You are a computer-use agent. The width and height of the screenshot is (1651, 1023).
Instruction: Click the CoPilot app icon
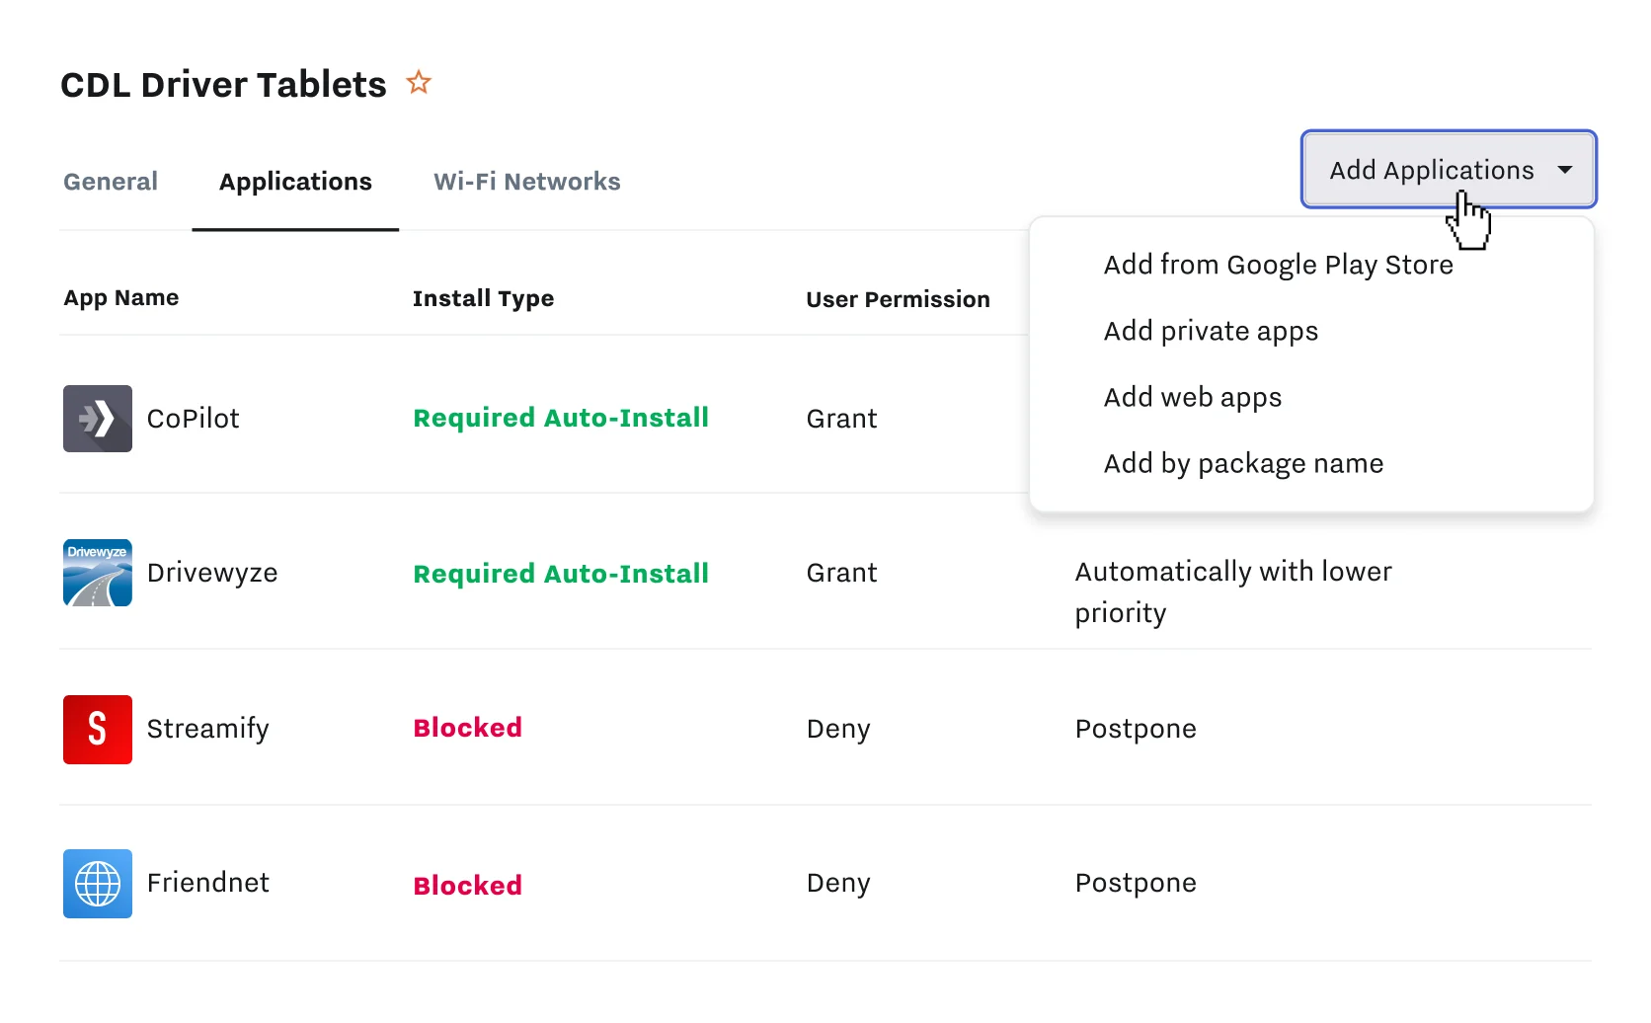(x=98, y=419)
